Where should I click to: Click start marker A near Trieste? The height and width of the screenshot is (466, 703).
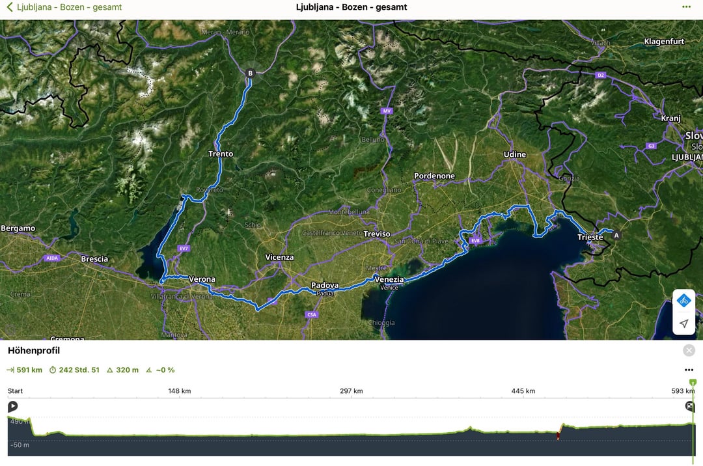point(616,235)
